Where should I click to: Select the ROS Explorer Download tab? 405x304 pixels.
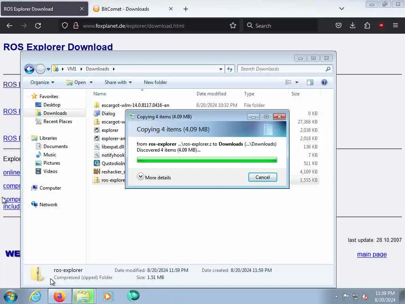(44, 9)
